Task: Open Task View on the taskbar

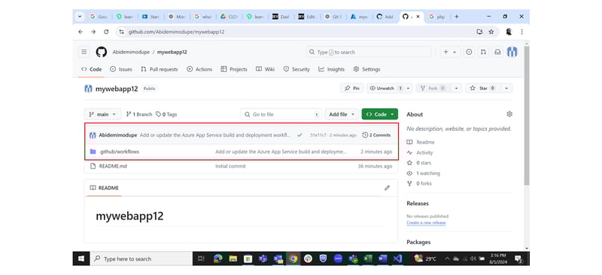Action: (x=201, y=259)
